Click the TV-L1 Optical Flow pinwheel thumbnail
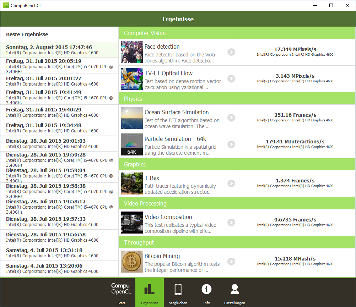 pyautogui.click(x=132, y=79)
